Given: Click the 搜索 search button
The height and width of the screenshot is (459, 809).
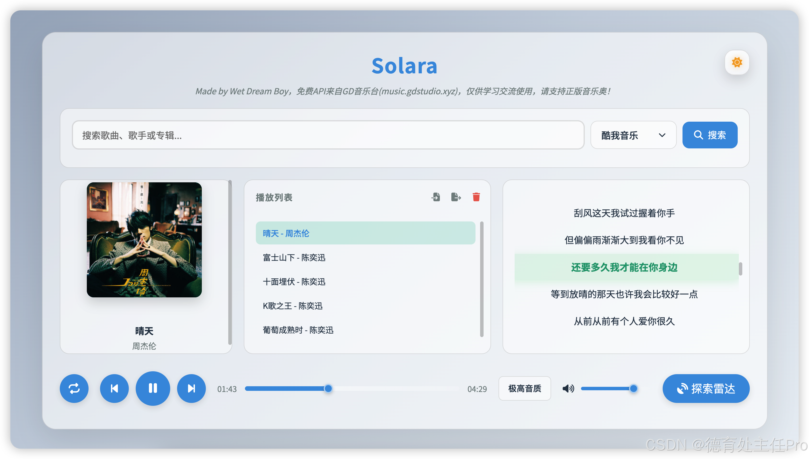Looking at the screenshot, I should [x=710, y=135].
